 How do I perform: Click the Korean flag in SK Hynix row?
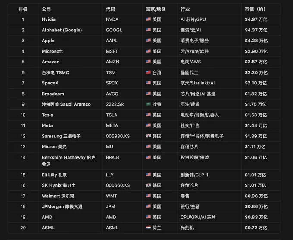148,185
